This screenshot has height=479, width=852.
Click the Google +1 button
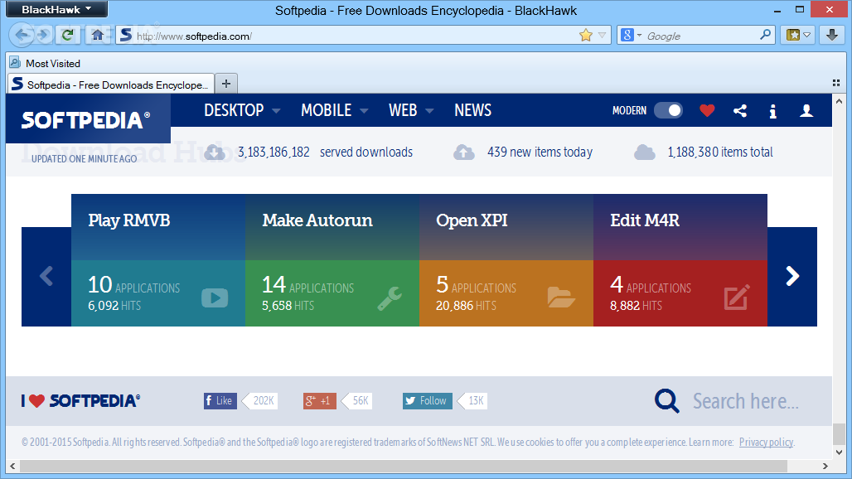tap(320, 401)
